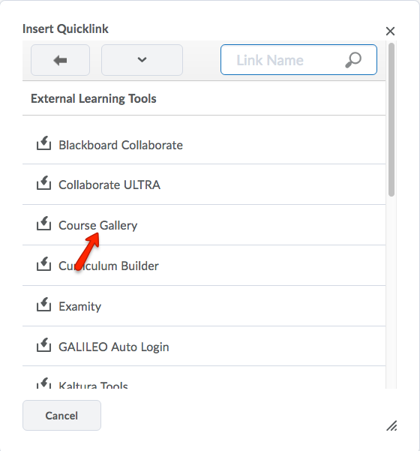Click the Course Gallery tool icon
The image size is (420, 451).
coord(43,224)
